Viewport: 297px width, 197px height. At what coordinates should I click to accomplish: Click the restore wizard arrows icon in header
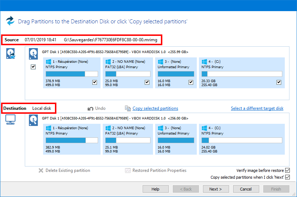(x=10, y=20)
